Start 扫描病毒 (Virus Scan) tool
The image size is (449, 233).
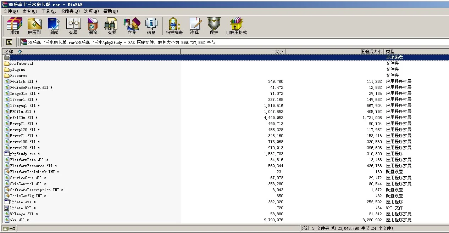pos(174,26)
